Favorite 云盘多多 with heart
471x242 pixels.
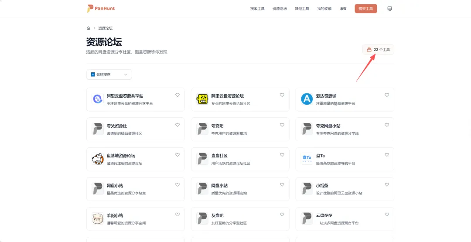click(x=387, y=215)
